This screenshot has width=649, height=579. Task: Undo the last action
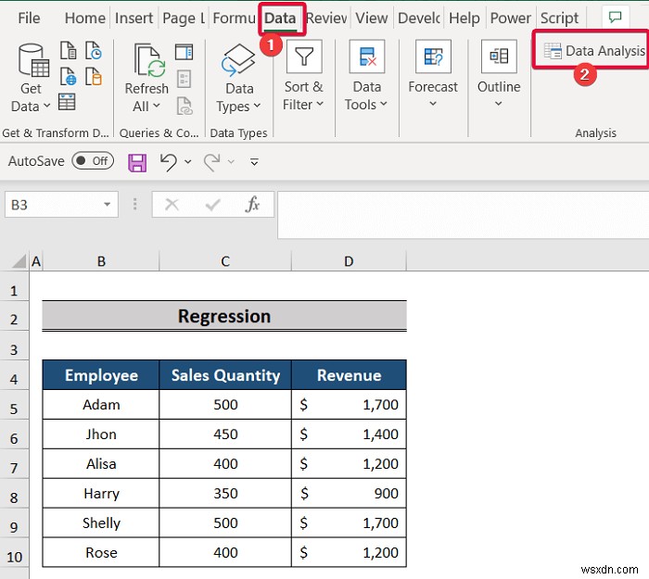[x=169, y=162]
